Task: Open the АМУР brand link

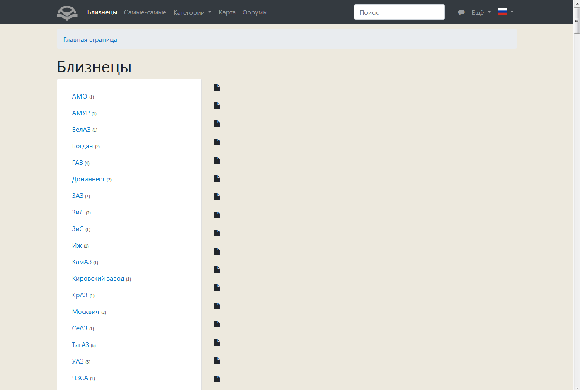Action: pos(81,113)
